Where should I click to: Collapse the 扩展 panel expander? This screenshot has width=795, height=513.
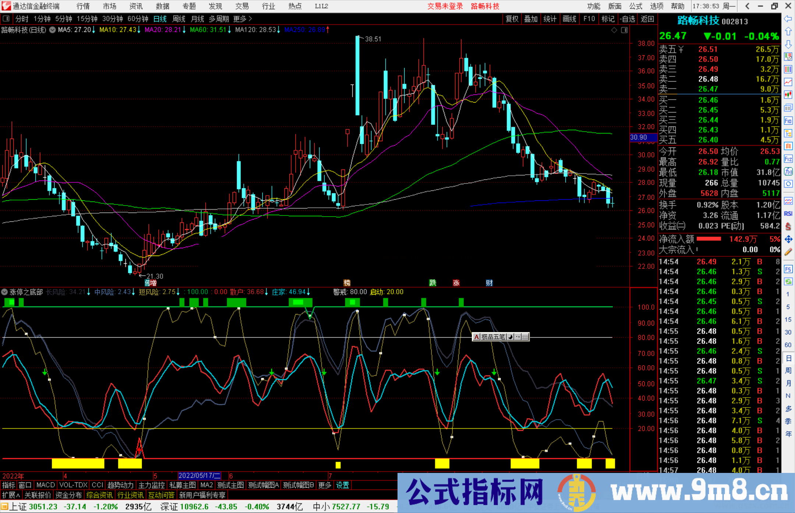click(x=10, y=495)
